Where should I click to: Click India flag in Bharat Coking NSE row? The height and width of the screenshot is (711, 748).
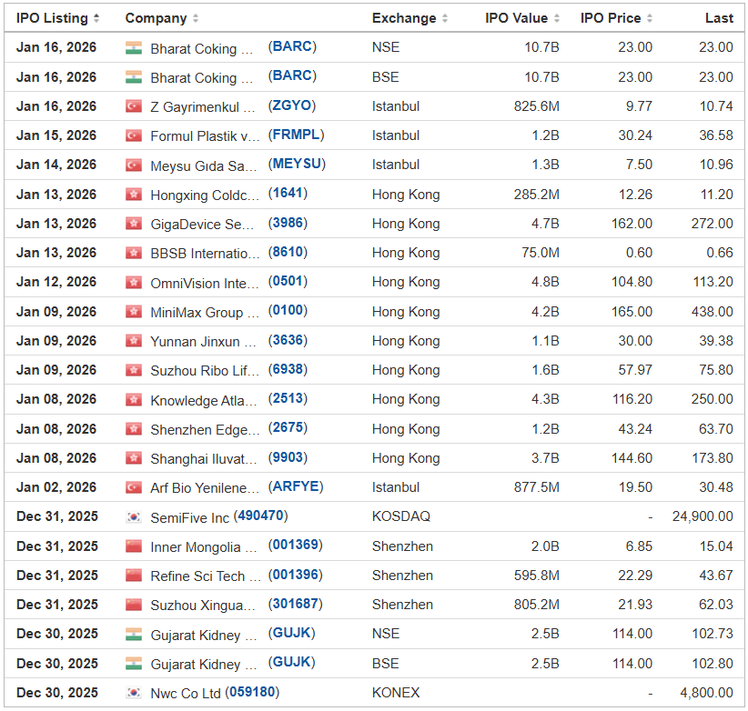(x=134, y=47)
